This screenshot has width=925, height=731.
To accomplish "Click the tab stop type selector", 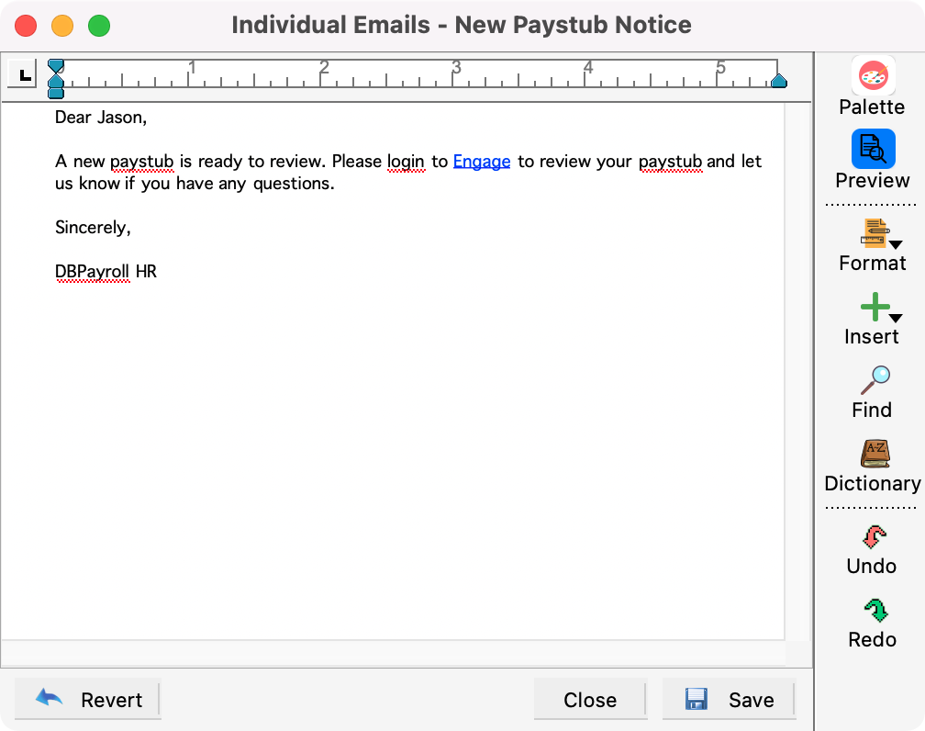I will pos(23,74).
